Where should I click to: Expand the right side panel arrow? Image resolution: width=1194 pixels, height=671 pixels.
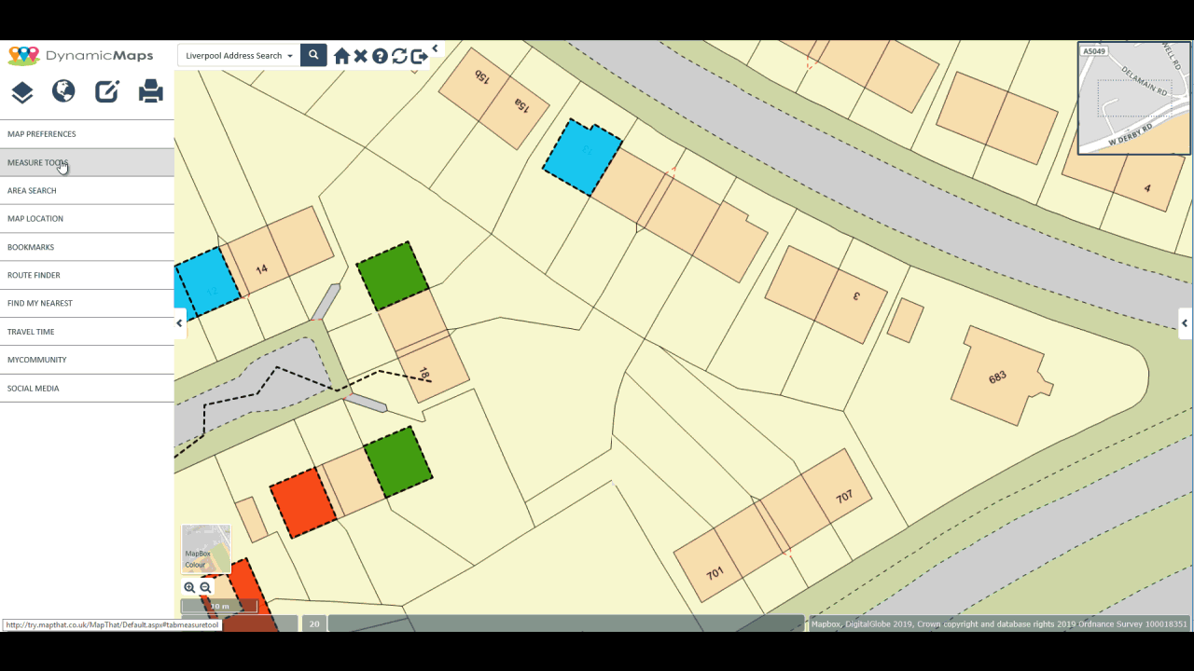tap(1185, 323)
